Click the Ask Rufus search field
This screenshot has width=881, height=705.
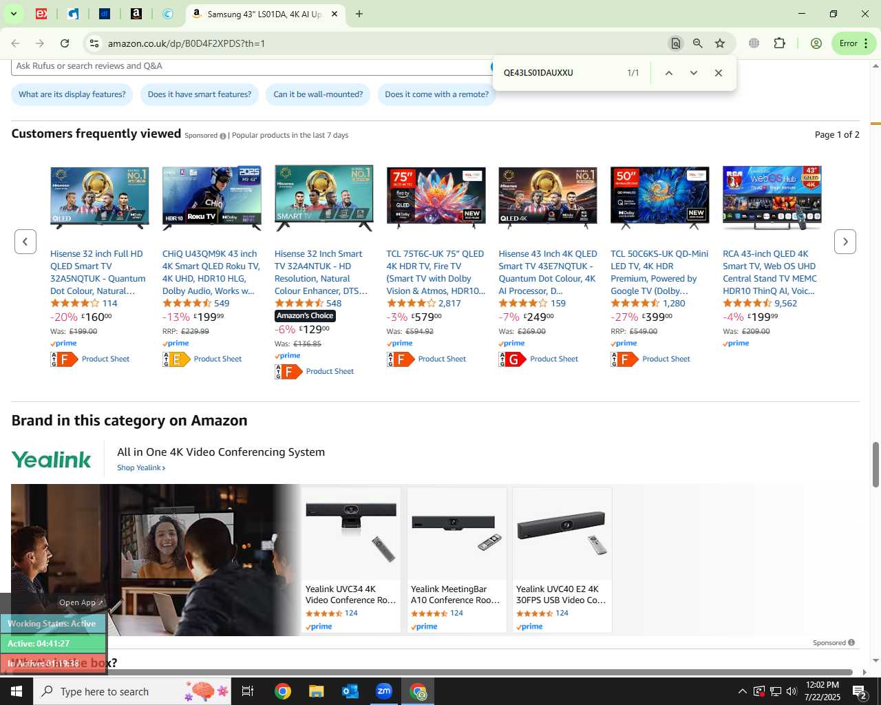(251, 66)
